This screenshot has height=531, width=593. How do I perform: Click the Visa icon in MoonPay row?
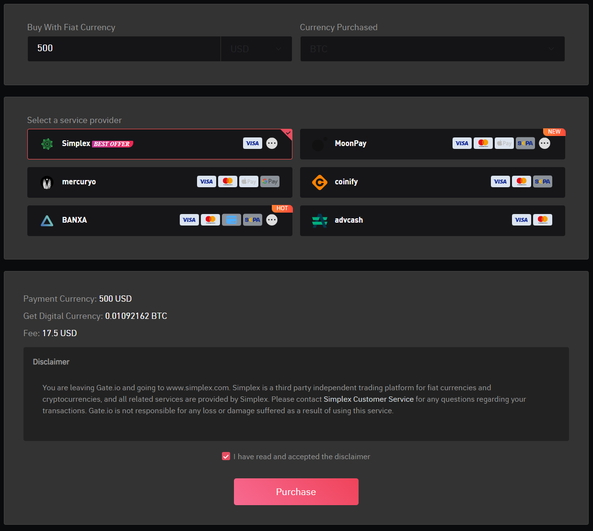(x=462, y=143)
